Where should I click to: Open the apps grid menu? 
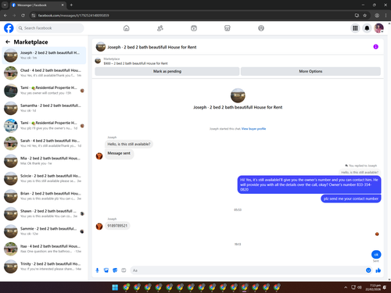coord(355,28)
